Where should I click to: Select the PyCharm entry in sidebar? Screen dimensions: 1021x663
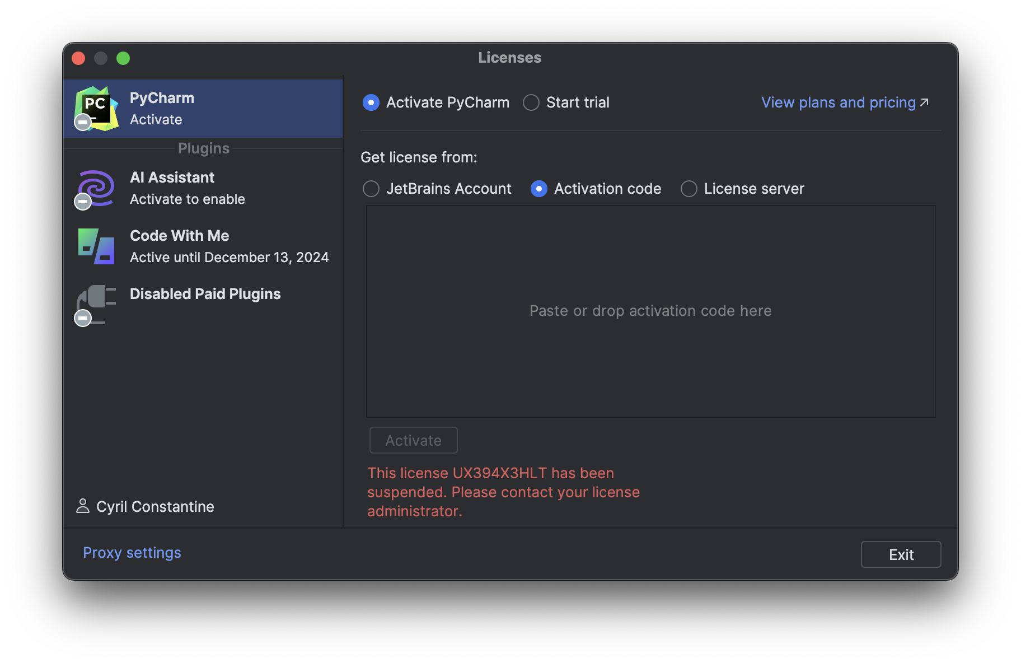(x=203, y=109)
